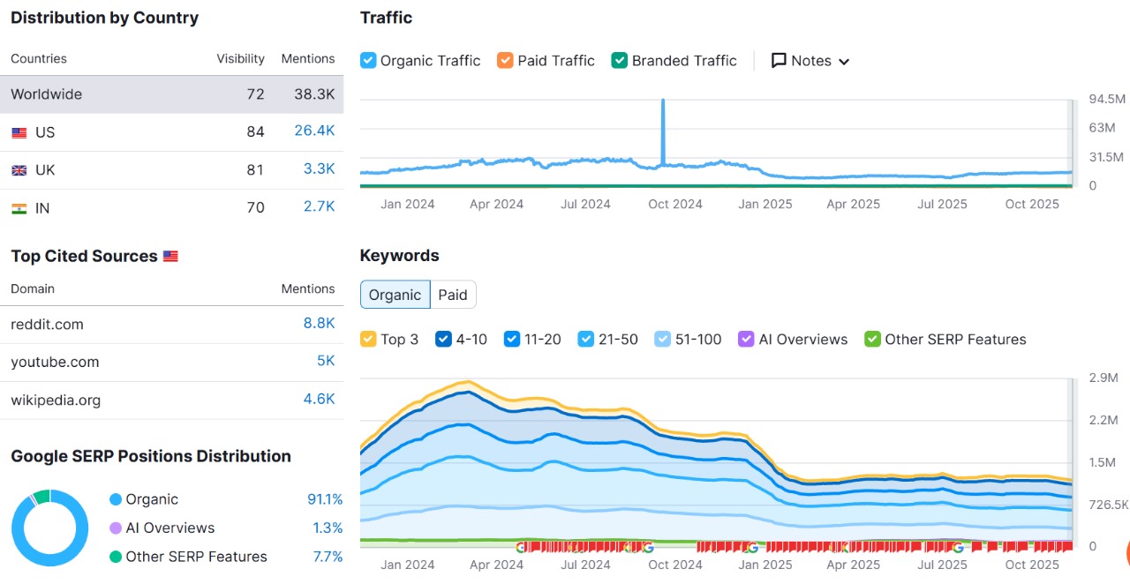Switch to the Paid keywords tab

coord(453,295)
